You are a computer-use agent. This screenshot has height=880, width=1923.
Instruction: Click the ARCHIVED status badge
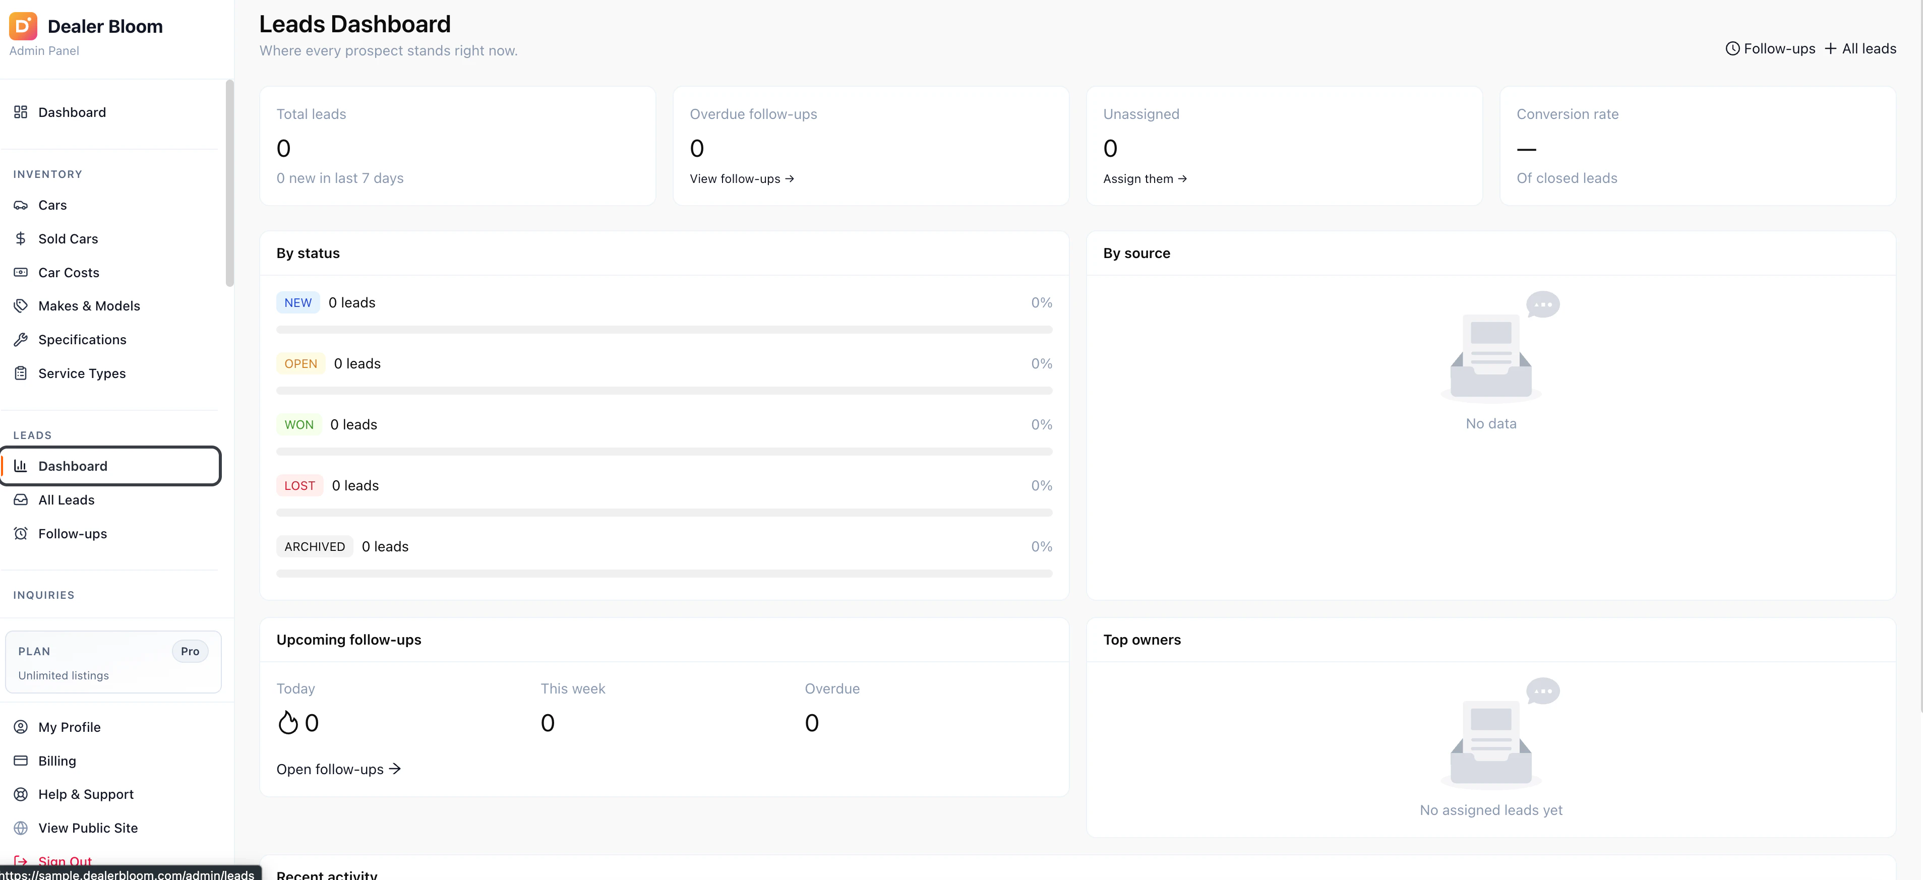pos(314,546)
